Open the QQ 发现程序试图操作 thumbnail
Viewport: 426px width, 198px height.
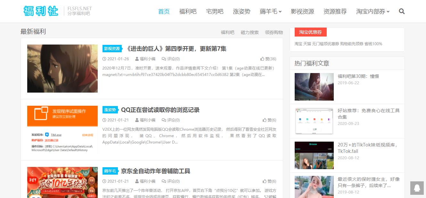62,130
